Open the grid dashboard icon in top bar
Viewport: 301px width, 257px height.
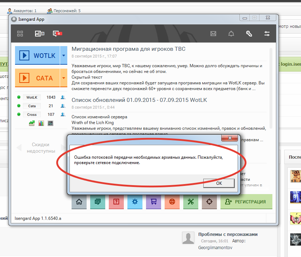click(20, 34)
